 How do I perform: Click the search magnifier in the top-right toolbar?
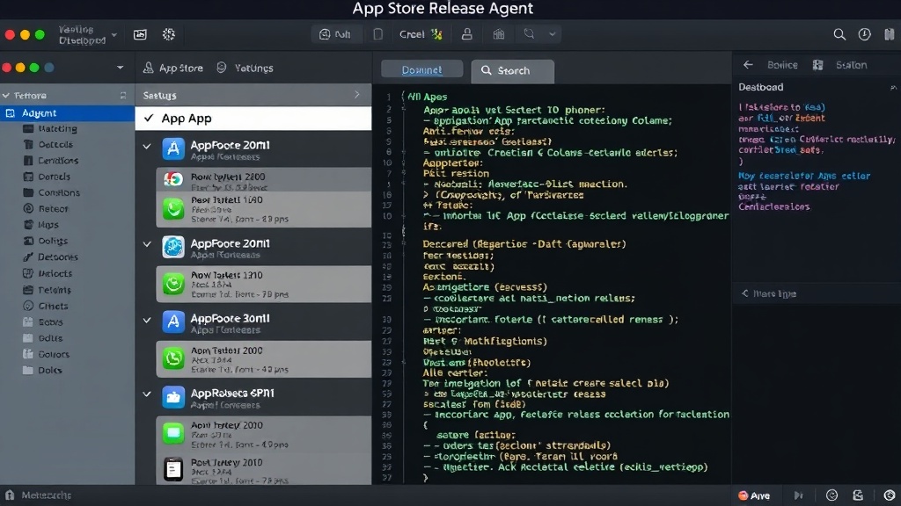pos(839,34)
